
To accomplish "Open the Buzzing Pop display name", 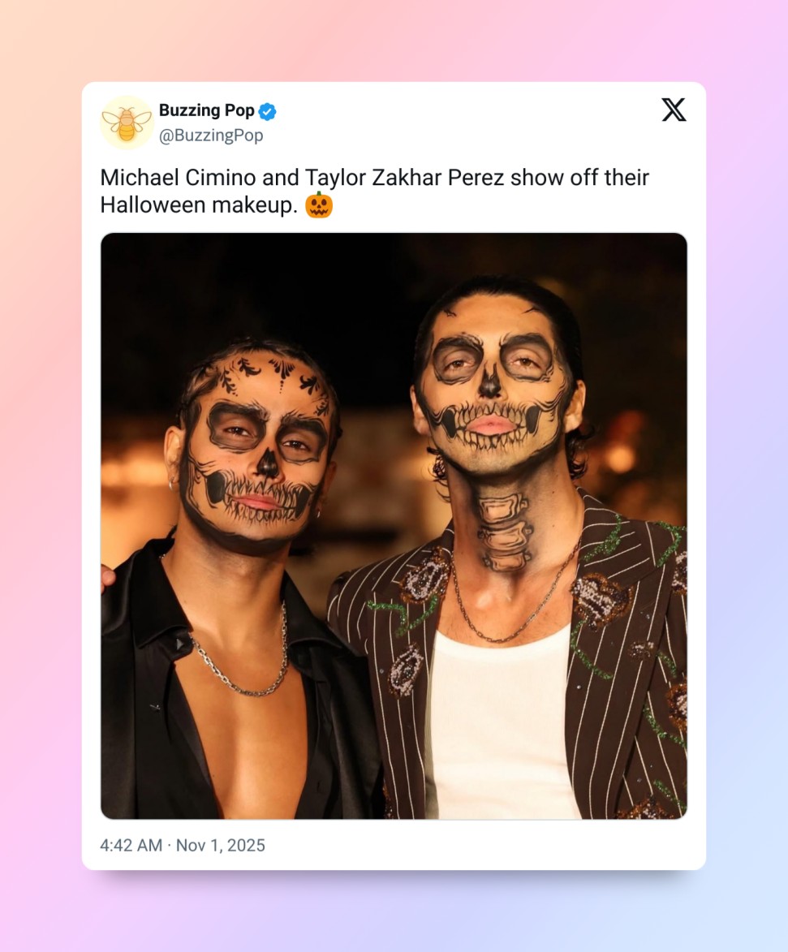I will 206,110.
